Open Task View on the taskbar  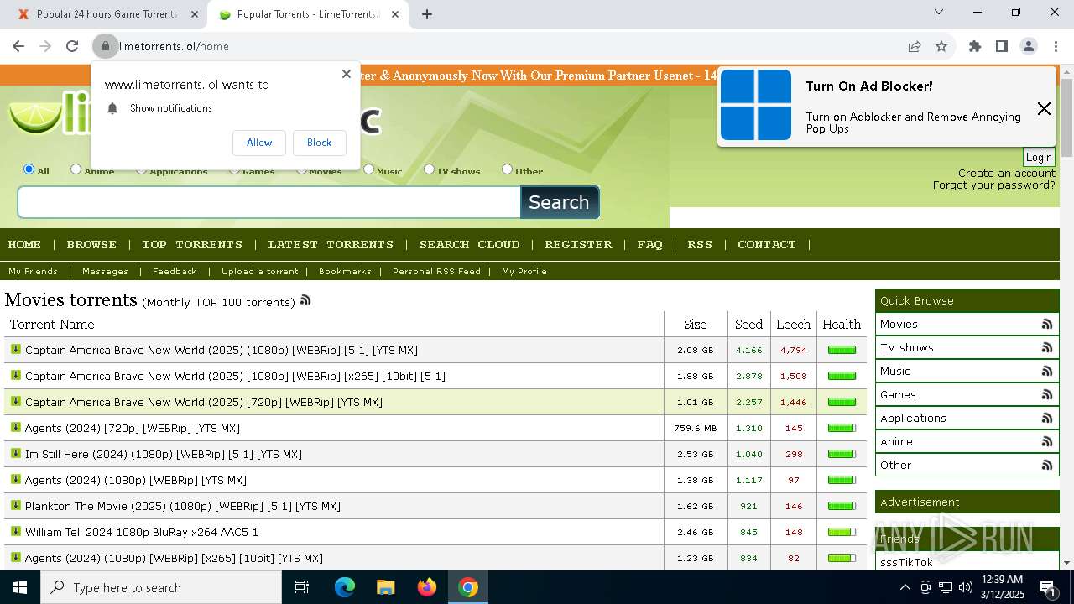click(x=302, y=587)
